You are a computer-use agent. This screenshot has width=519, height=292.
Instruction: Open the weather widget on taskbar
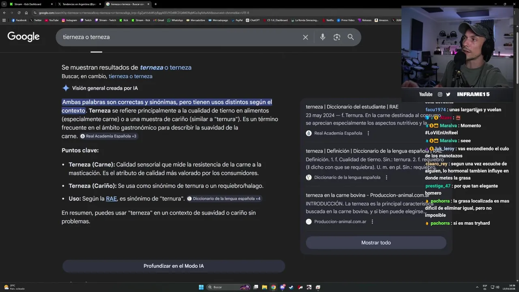point(14,287)
